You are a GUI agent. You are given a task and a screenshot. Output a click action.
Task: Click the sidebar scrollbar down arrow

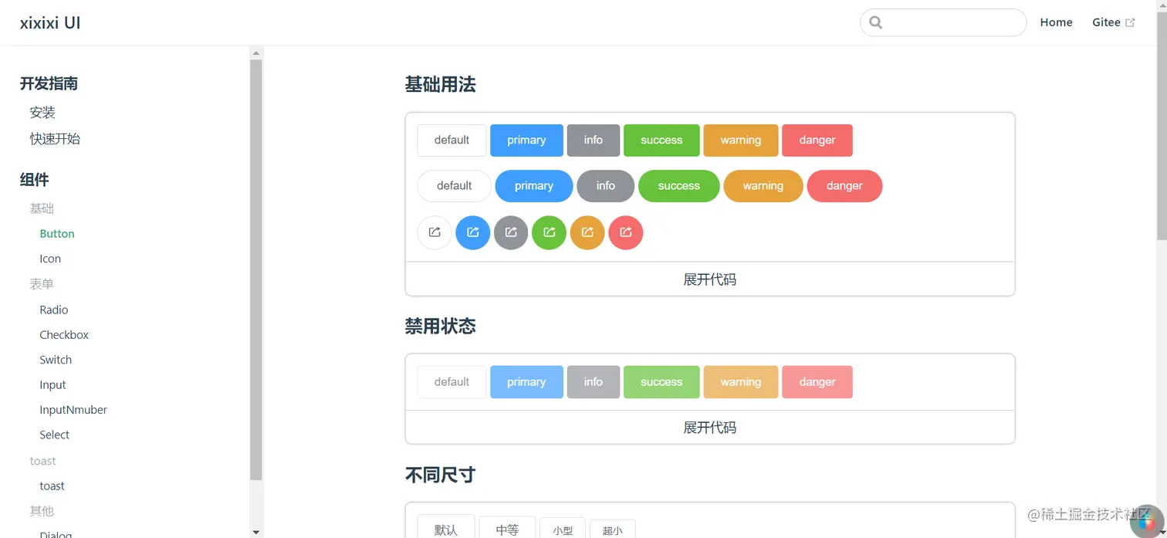(256, 532)
